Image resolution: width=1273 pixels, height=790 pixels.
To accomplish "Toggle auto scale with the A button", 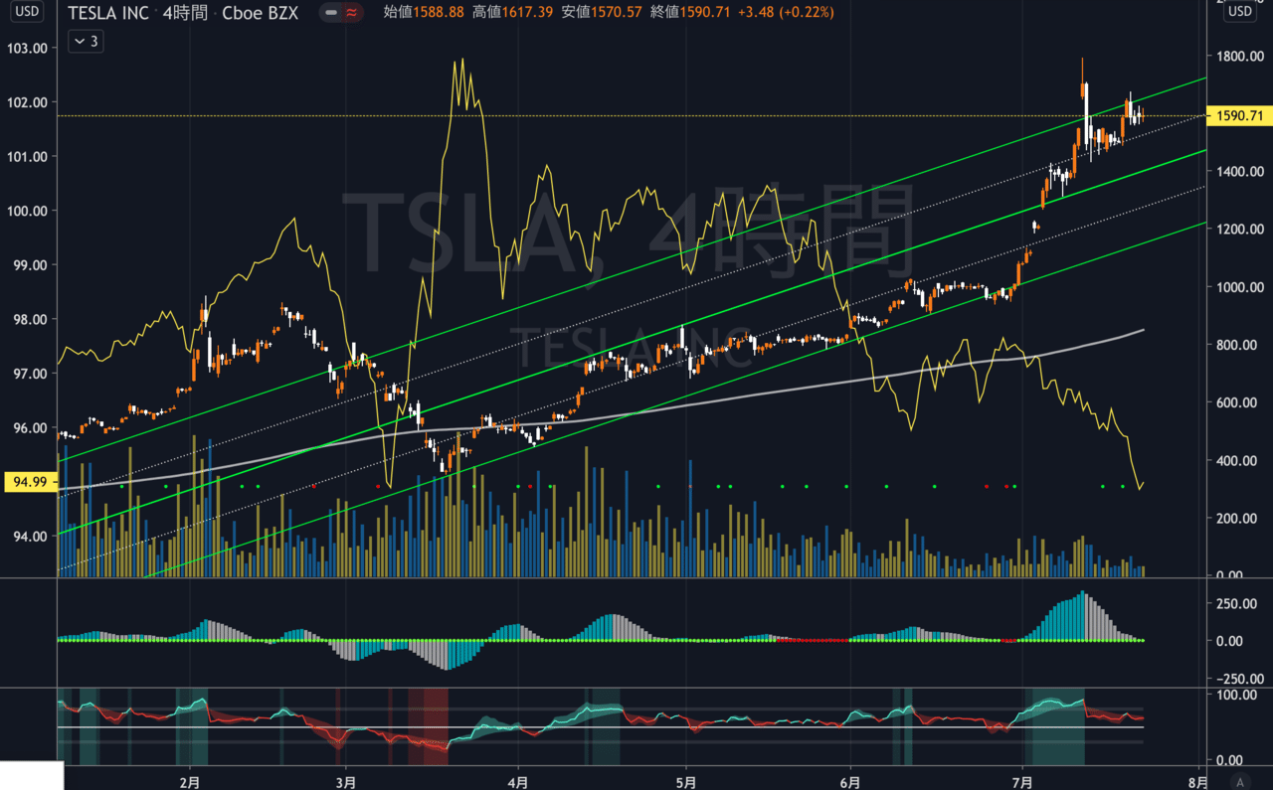I will 1238,780.
